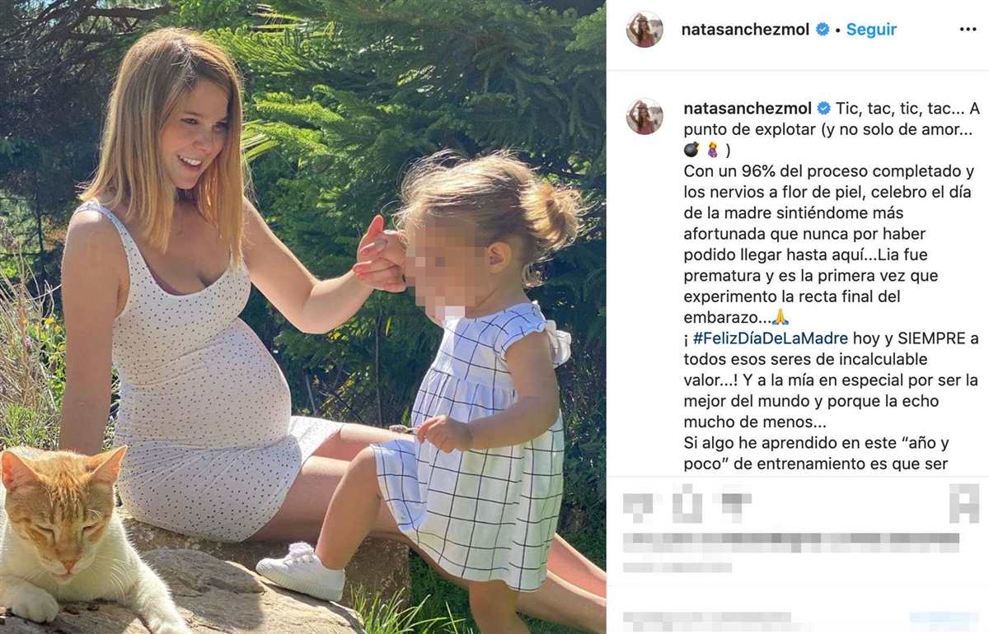This screenshot has height=634, width=989.
Task: Tap the pixelated comment icon beside like
Action: point(687,502)
